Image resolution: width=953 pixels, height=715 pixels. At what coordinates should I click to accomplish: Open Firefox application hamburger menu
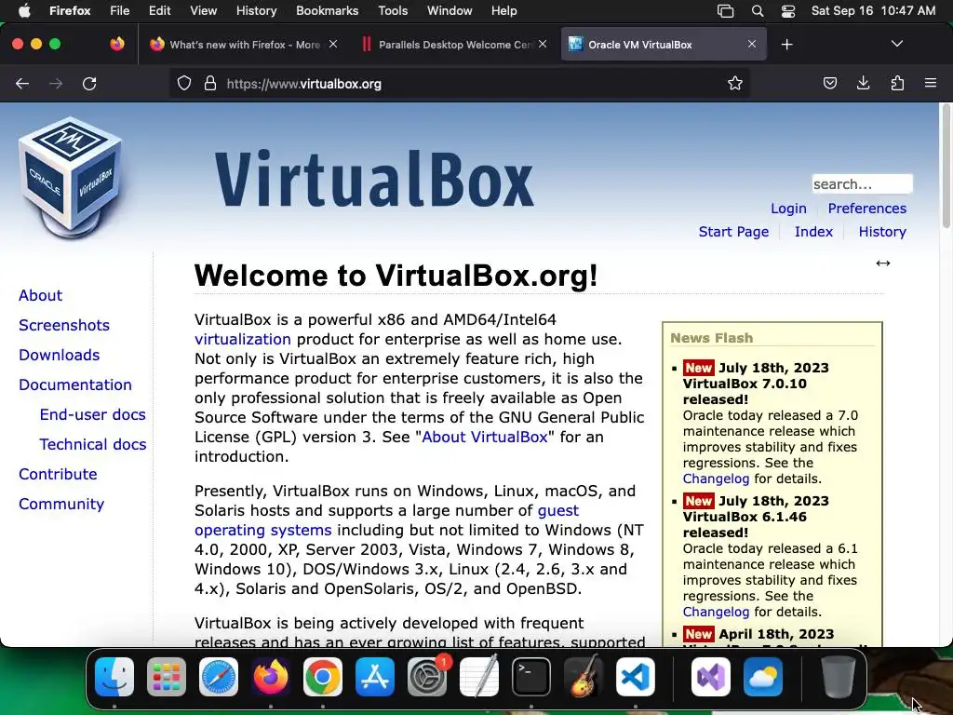[x=931, y=83]
